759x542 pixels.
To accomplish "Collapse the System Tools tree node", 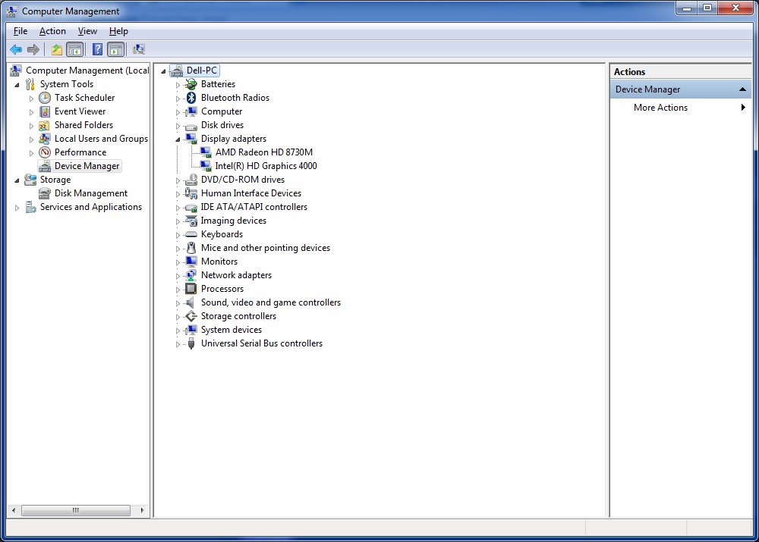I will [x=17, y=85].
